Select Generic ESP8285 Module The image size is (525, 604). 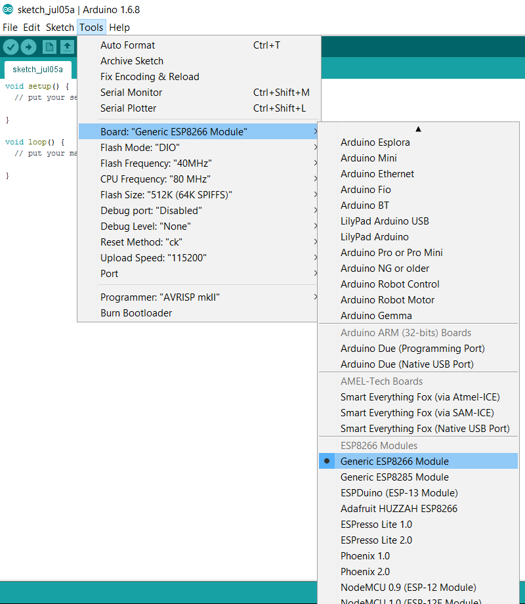[418, 477]
